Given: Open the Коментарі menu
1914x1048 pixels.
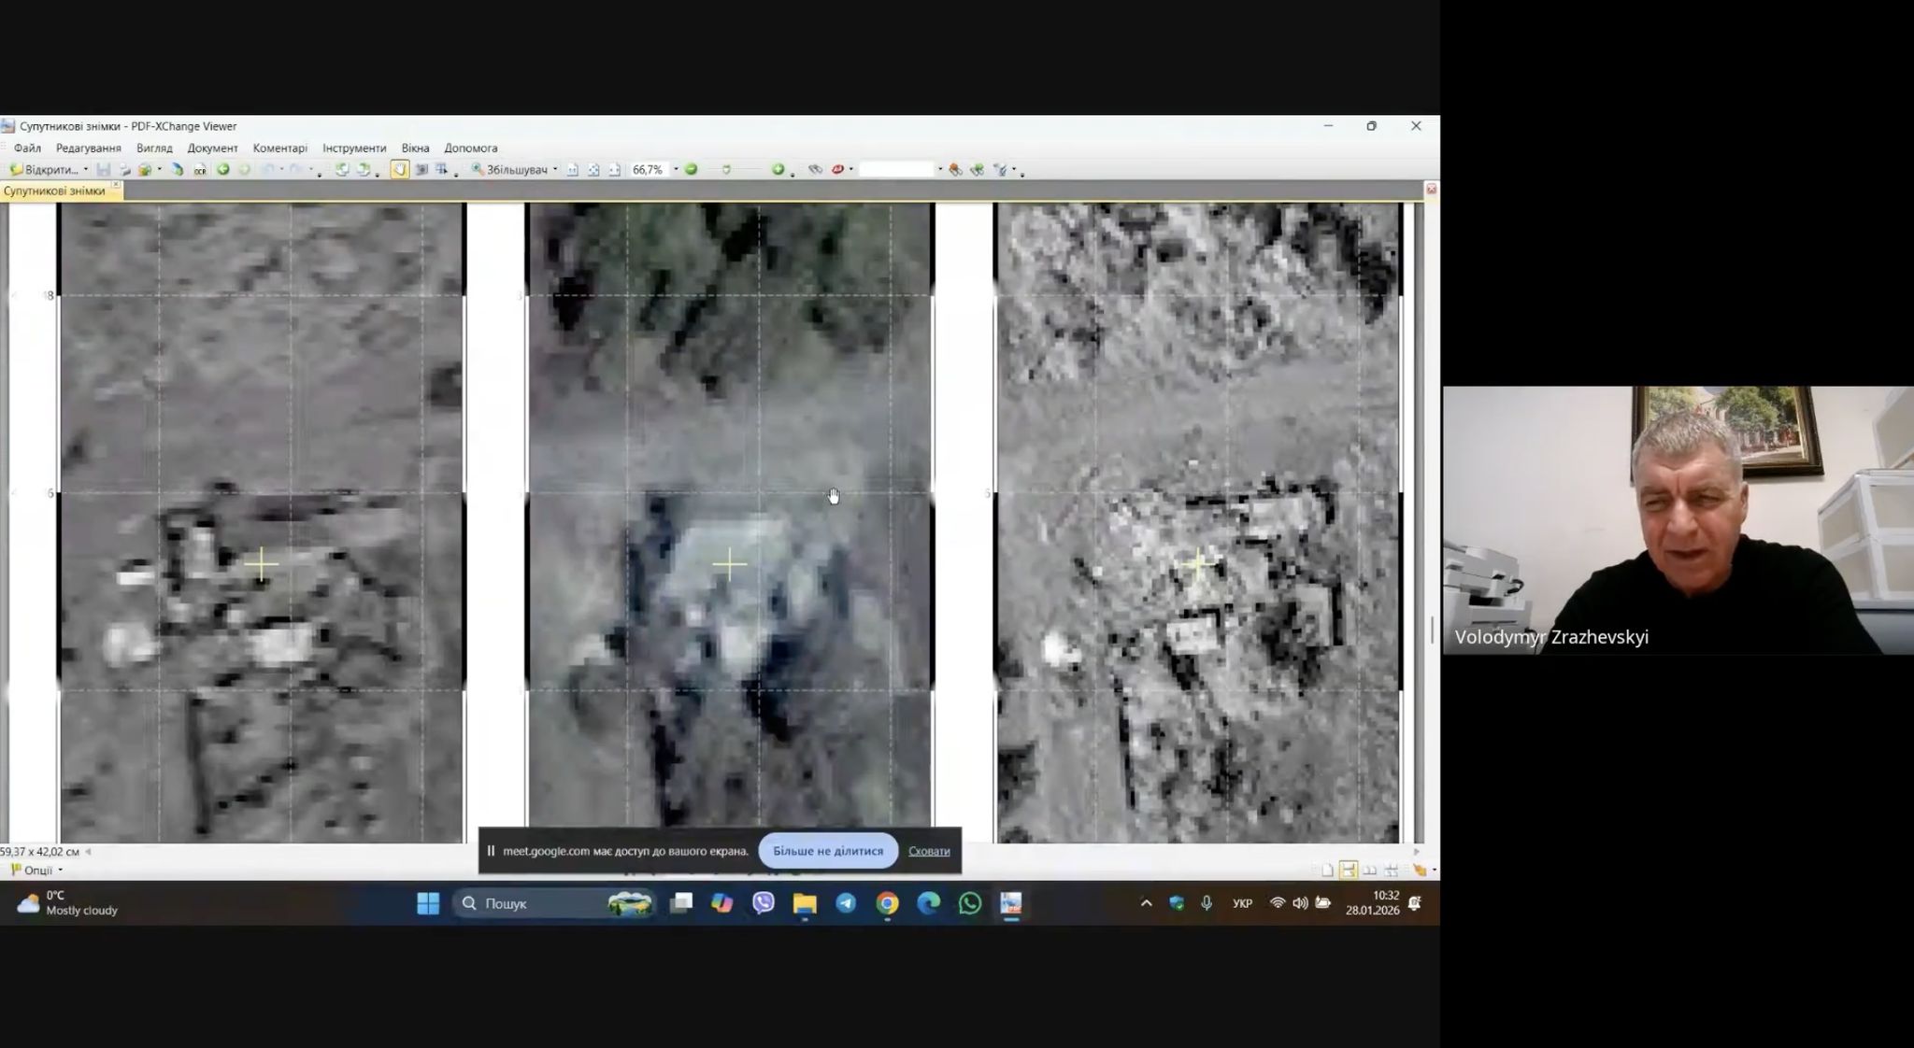Looking at the screenshot, I should coord(279,148).
